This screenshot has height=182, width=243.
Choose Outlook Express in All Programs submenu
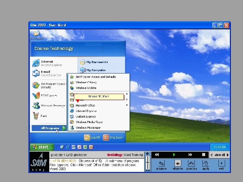(98, 116)
